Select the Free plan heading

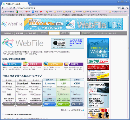9,84
